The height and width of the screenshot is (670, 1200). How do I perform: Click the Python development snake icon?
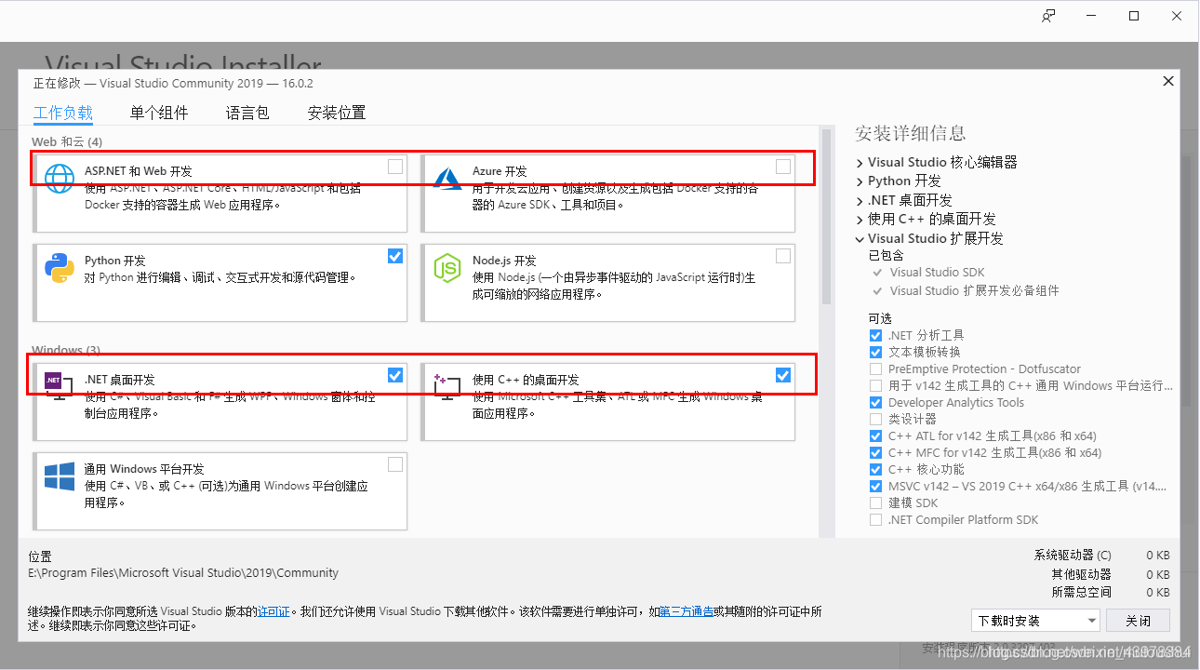pos(60,267)
